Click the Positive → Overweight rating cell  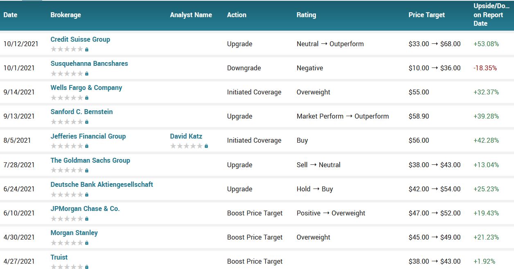[x=331, y=213]
